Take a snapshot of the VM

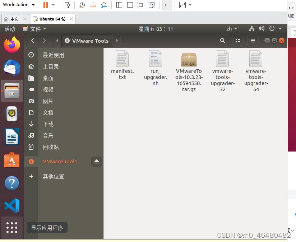tap(82, 5)
